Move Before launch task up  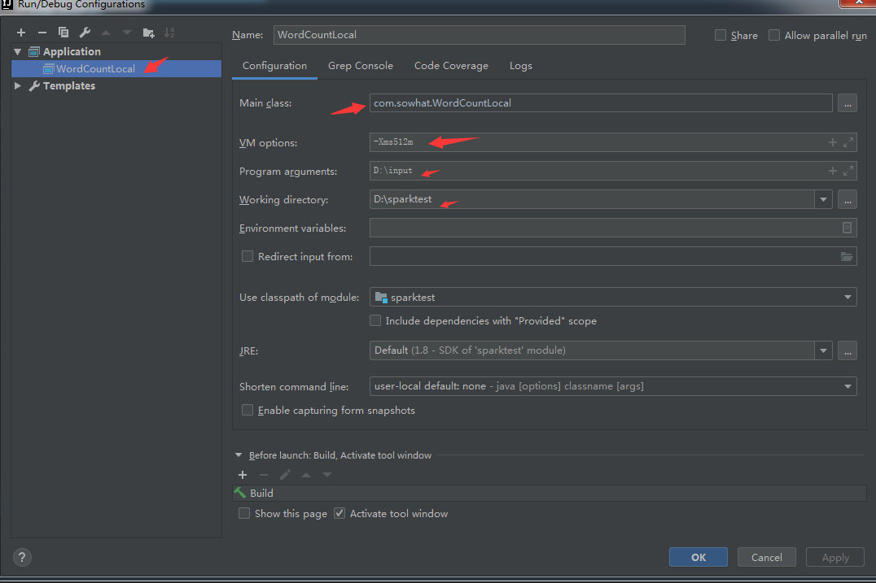tap(306, 475)
